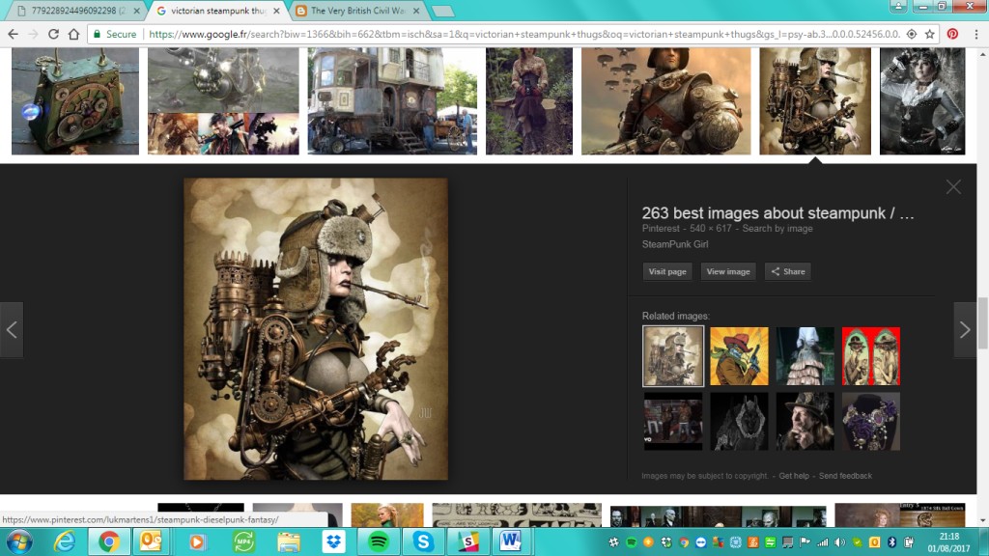Click the volume speaker tray icon
Screen dimensions: 989x556
pyautogui.click(x=839, y=542)
